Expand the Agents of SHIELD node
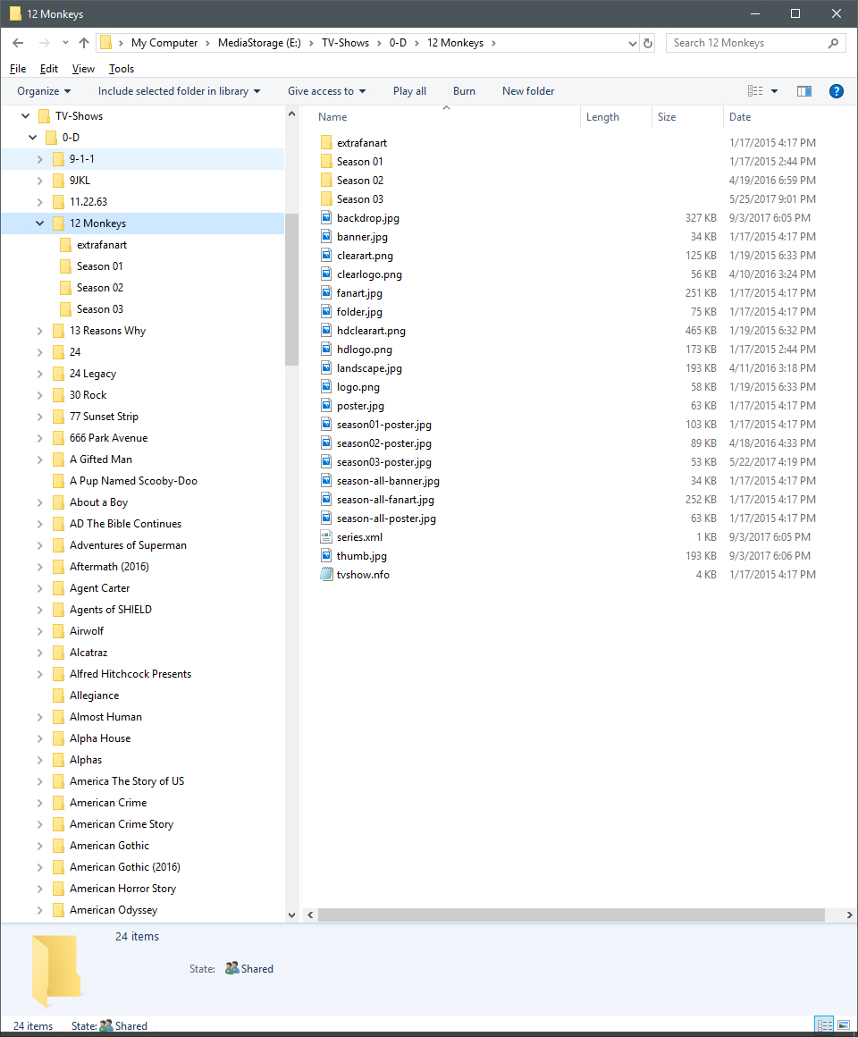858x1037 pixels. click(x=39, y=610)
